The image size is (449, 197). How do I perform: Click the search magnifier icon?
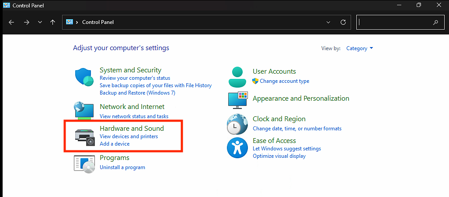[x=435, y=22]
